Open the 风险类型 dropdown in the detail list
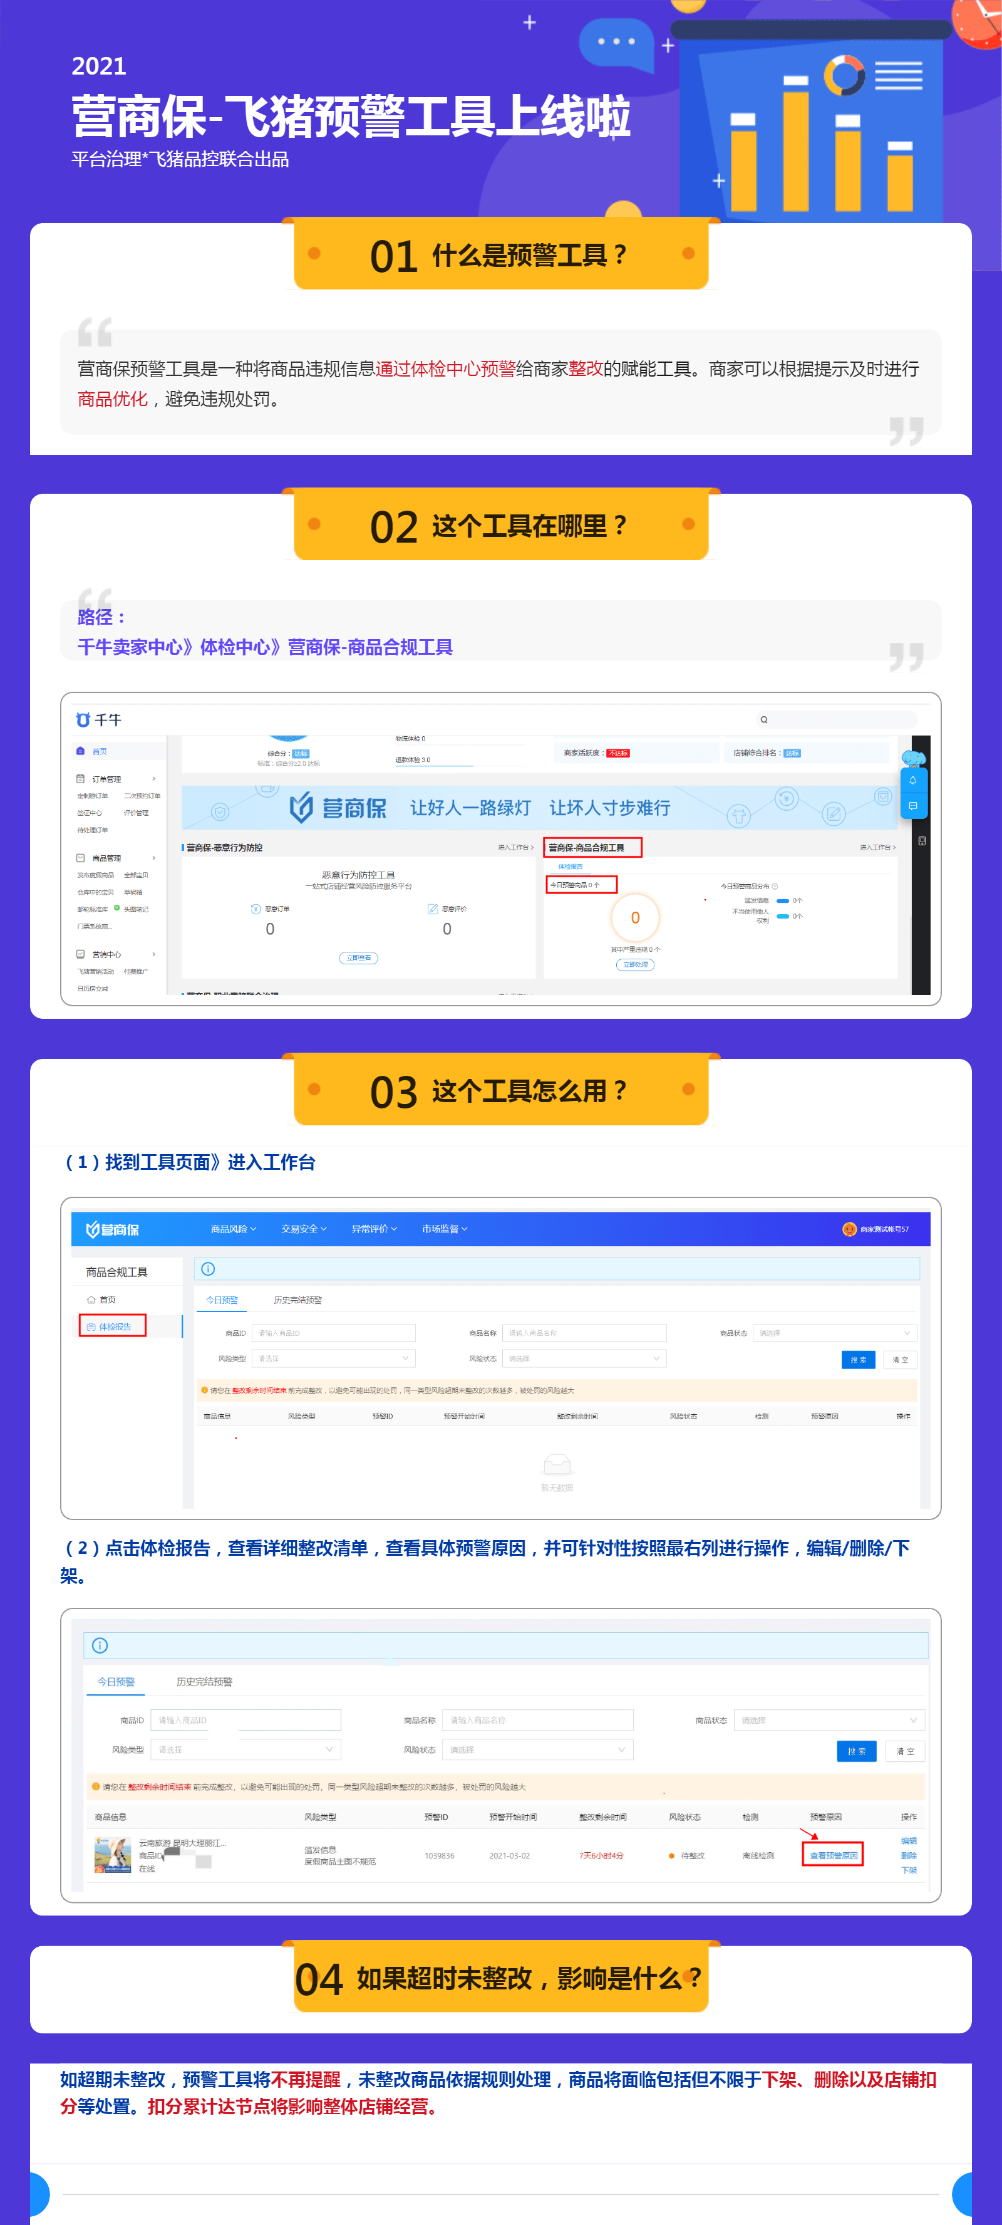The width and height of the screenshot is (1002, 2225). tap(246, 1749)
